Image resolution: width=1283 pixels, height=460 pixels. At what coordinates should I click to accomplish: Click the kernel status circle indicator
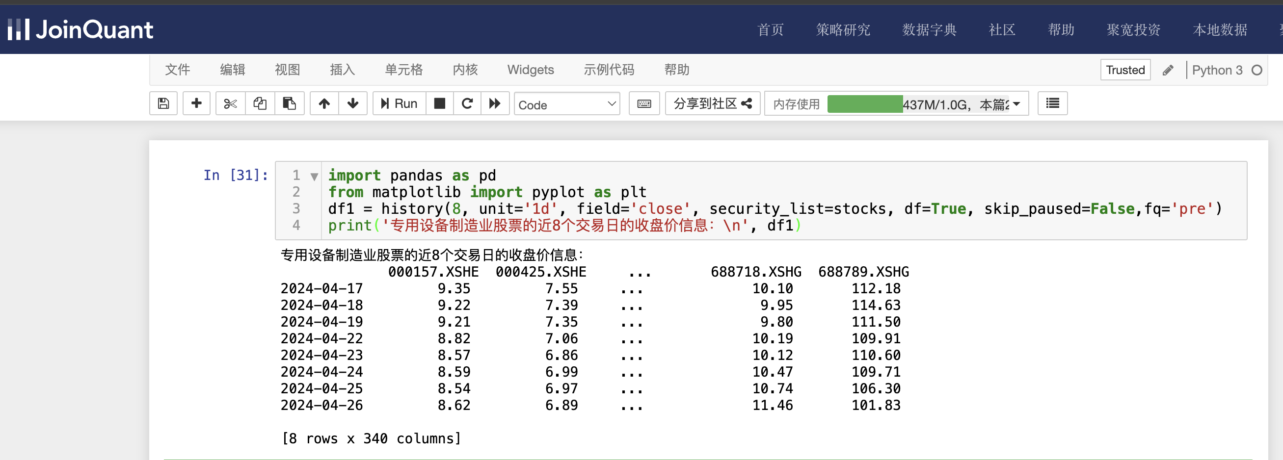[1256, 70]
